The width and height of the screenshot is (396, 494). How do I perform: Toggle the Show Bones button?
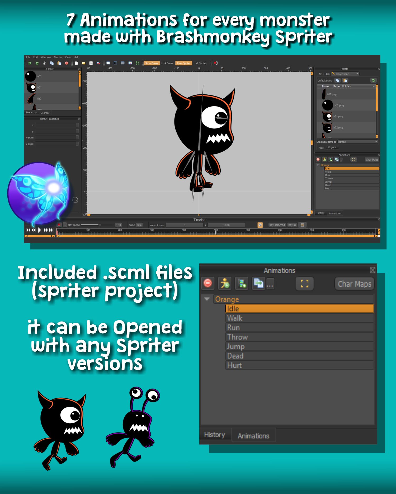tap(152, 63)
